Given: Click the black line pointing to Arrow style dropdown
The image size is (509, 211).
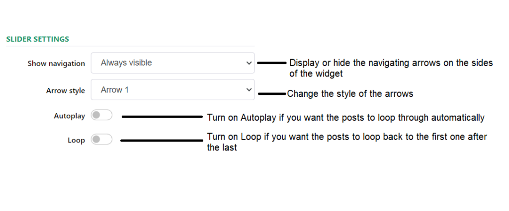Looking at the screenshot, I should (x=271, y=93).
